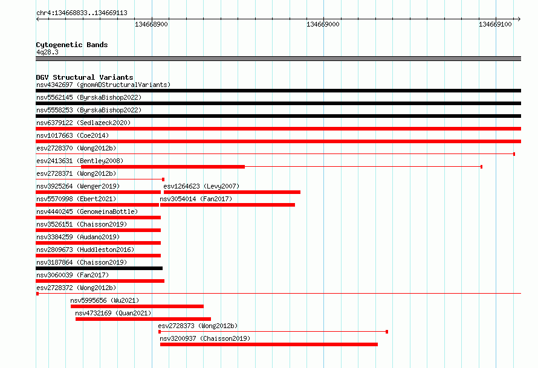Click the Cytogenetic Bands track title
The height and width of the screenshot is (368, 538).
click(72, 45)
